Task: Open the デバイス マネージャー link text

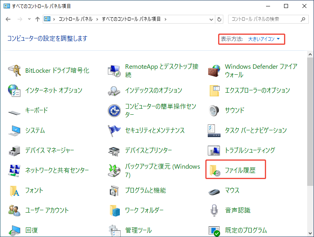Action: (x=50, y=150)
